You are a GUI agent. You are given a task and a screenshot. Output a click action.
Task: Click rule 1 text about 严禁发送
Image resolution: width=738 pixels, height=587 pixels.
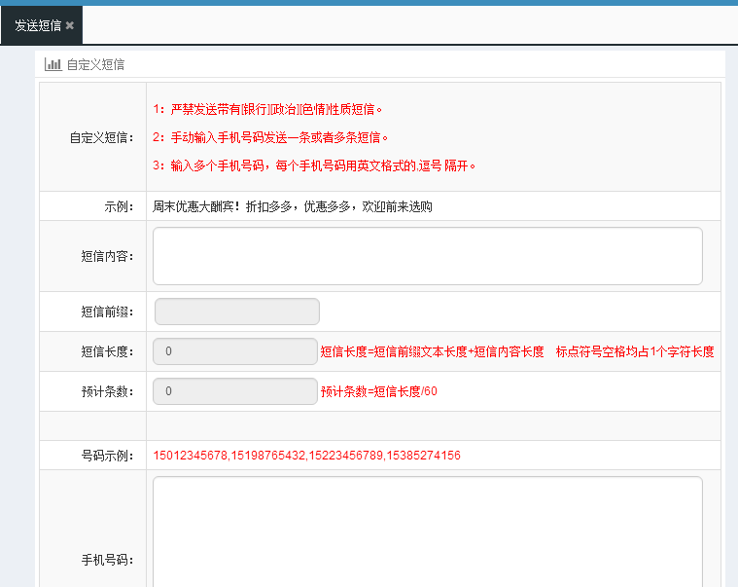266,109
